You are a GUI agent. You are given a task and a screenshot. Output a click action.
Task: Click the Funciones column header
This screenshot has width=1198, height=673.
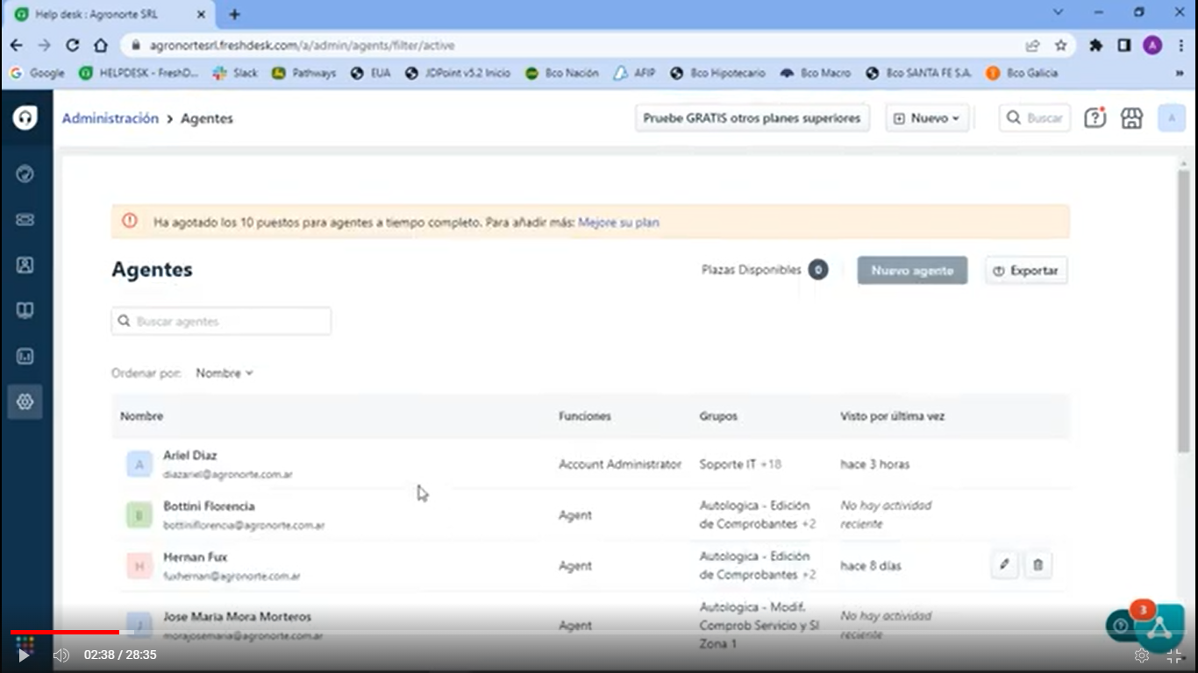[x=585, y=416]
